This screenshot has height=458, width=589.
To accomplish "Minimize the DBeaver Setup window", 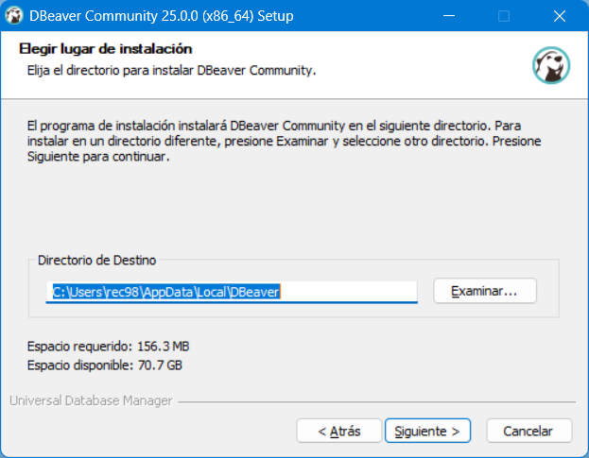I will coord(449,16).
